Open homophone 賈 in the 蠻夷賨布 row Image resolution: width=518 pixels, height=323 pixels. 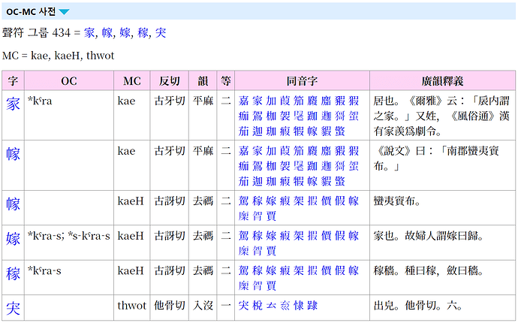coord(271,216)
